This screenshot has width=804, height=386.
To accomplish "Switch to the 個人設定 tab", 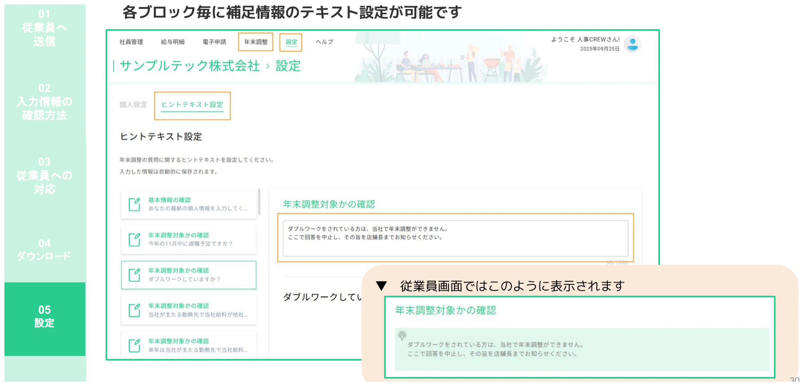I will (133, 105).
